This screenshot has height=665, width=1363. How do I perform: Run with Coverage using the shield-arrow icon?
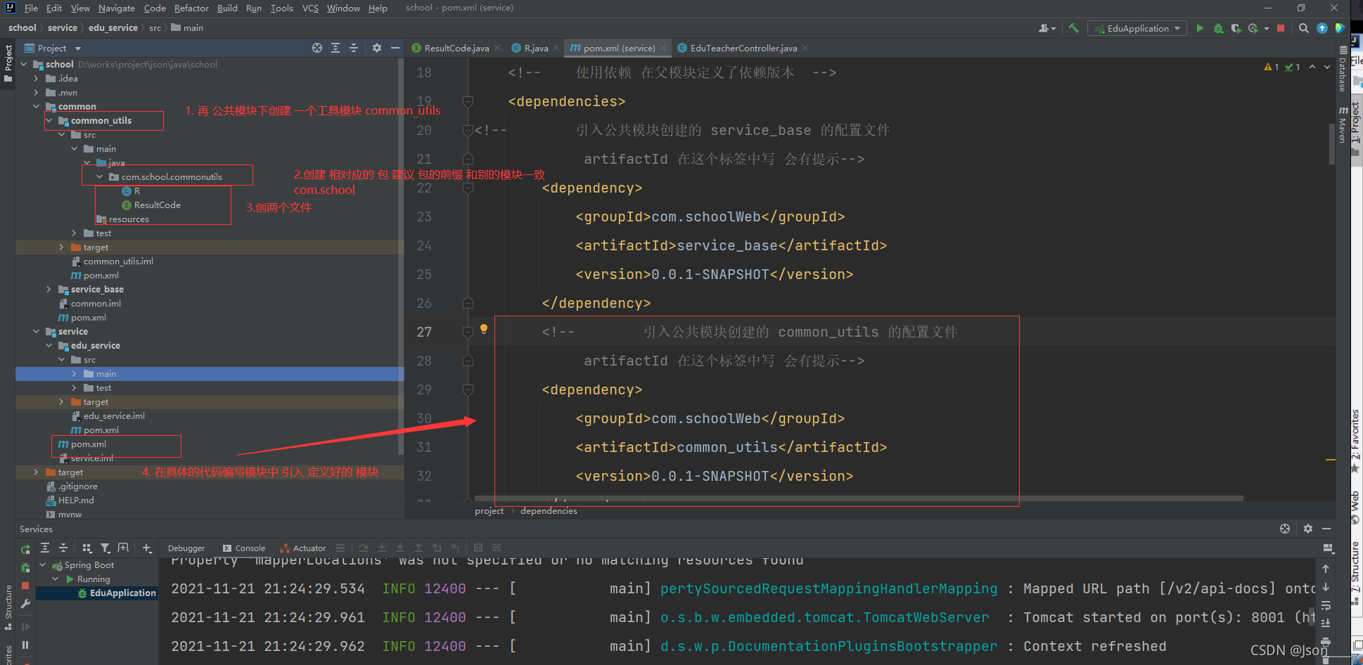pyautogui.click(x=1236, y=28)
